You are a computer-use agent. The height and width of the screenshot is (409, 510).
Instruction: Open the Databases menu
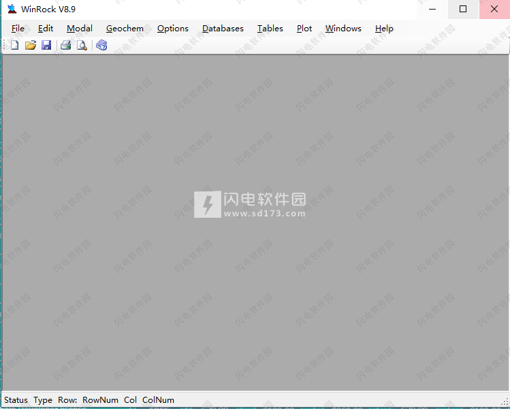(x=223, y=29)
